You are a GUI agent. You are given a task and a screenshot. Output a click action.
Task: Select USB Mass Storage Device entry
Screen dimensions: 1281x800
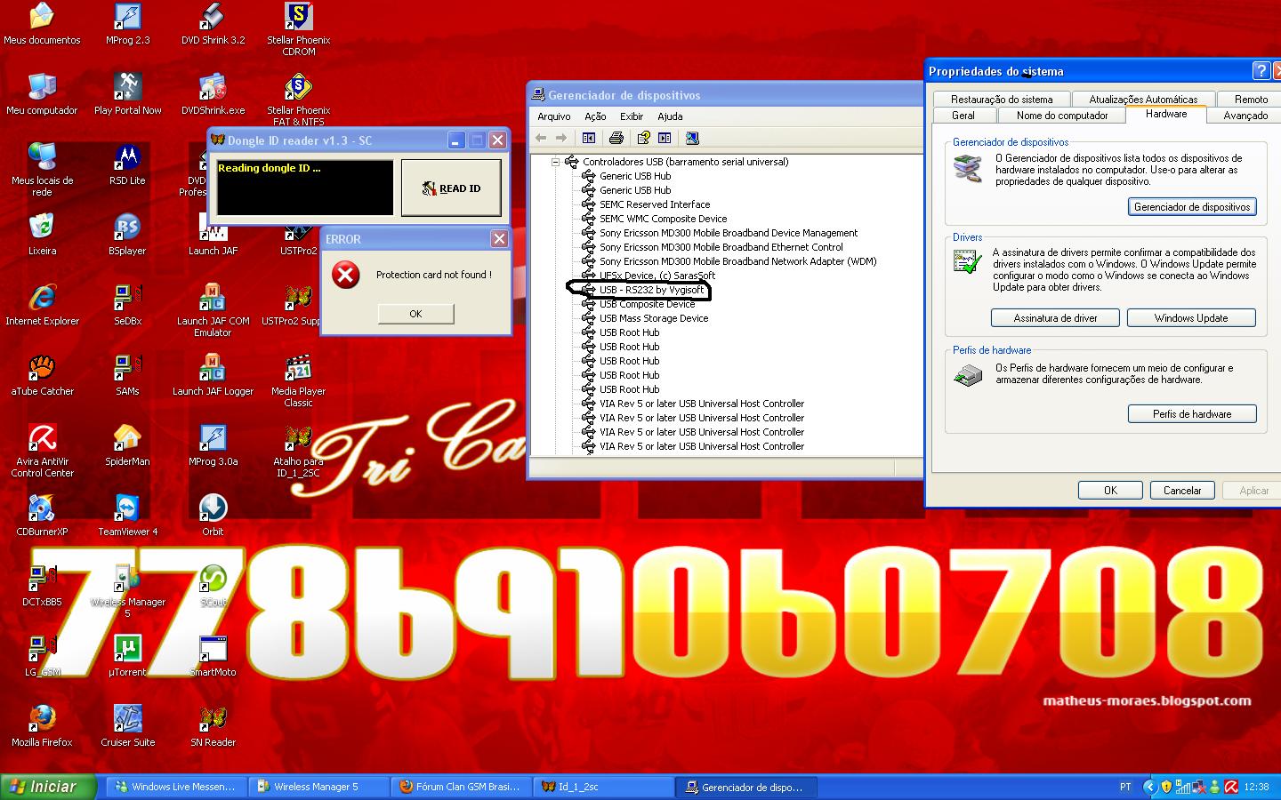coord(653,318)
